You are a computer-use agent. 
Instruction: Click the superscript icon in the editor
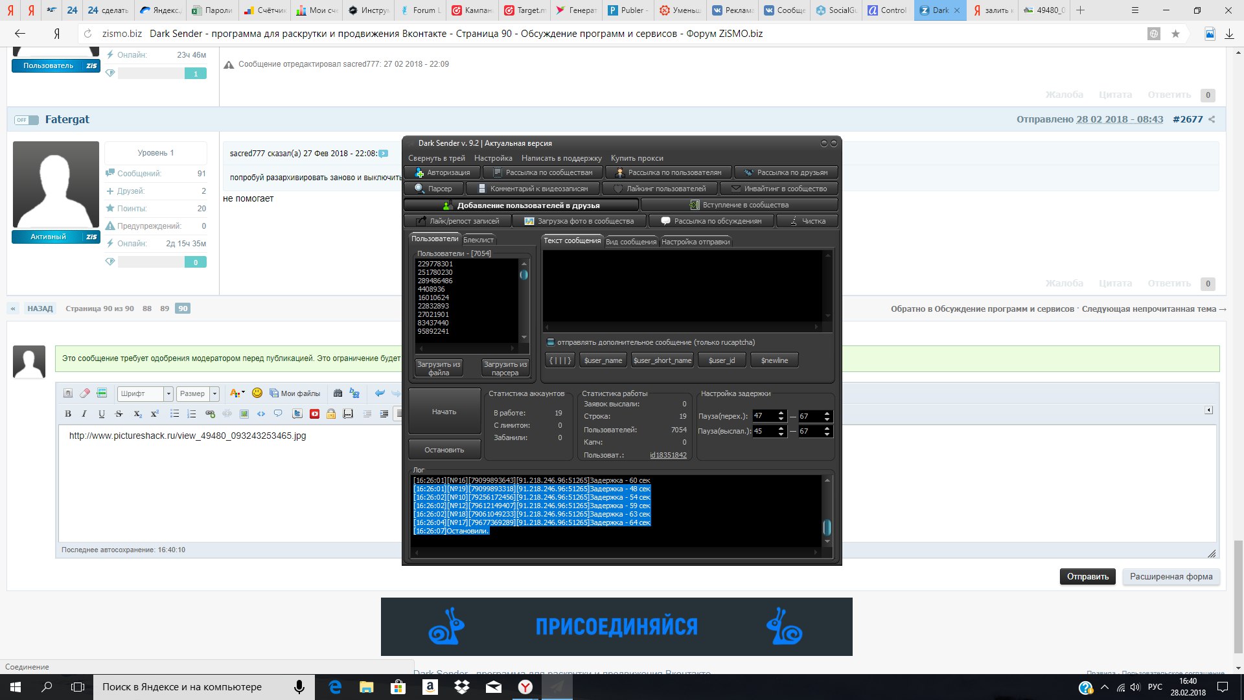pyautogui.click(x=154, y=414)
